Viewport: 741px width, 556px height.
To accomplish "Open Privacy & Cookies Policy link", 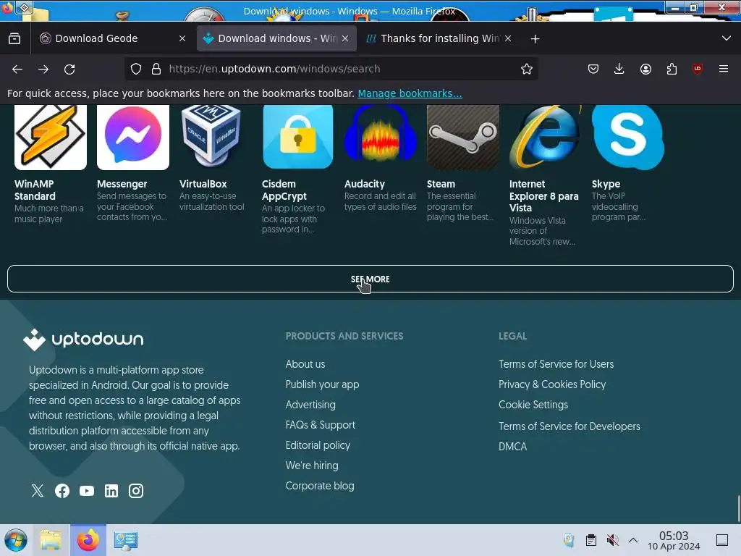I will coord(552,384).
